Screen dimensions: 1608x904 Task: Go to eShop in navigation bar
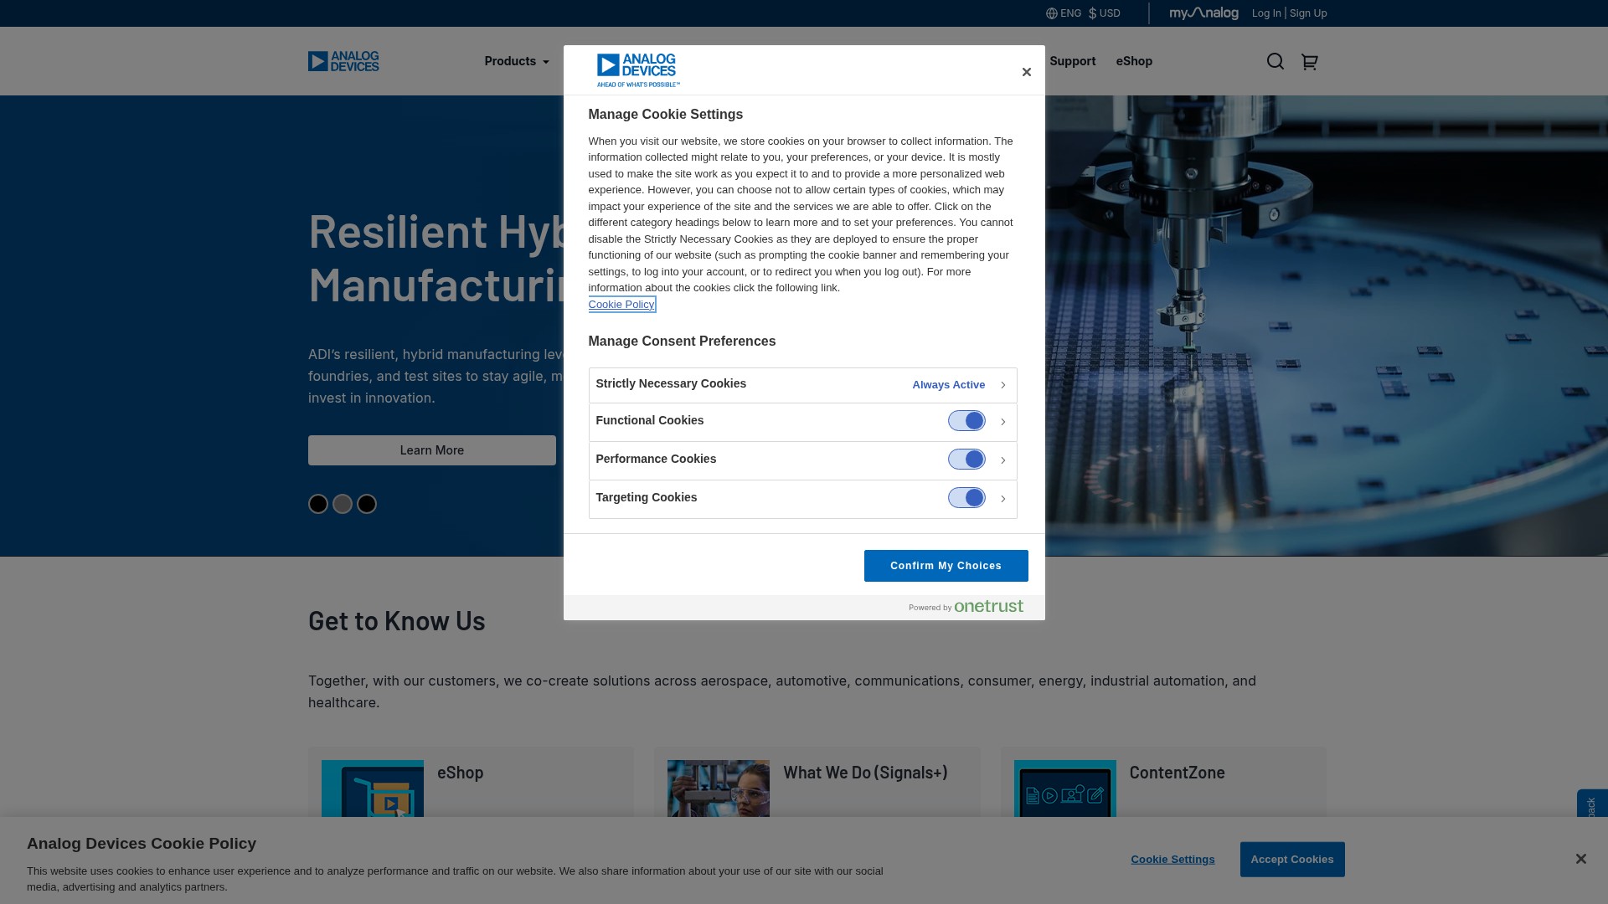(1134, 61)
